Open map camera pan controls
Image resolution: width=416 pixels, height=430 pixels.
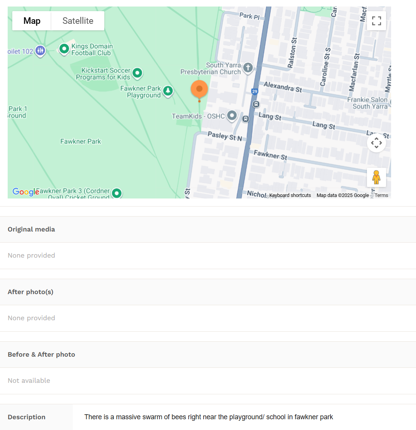376,143
